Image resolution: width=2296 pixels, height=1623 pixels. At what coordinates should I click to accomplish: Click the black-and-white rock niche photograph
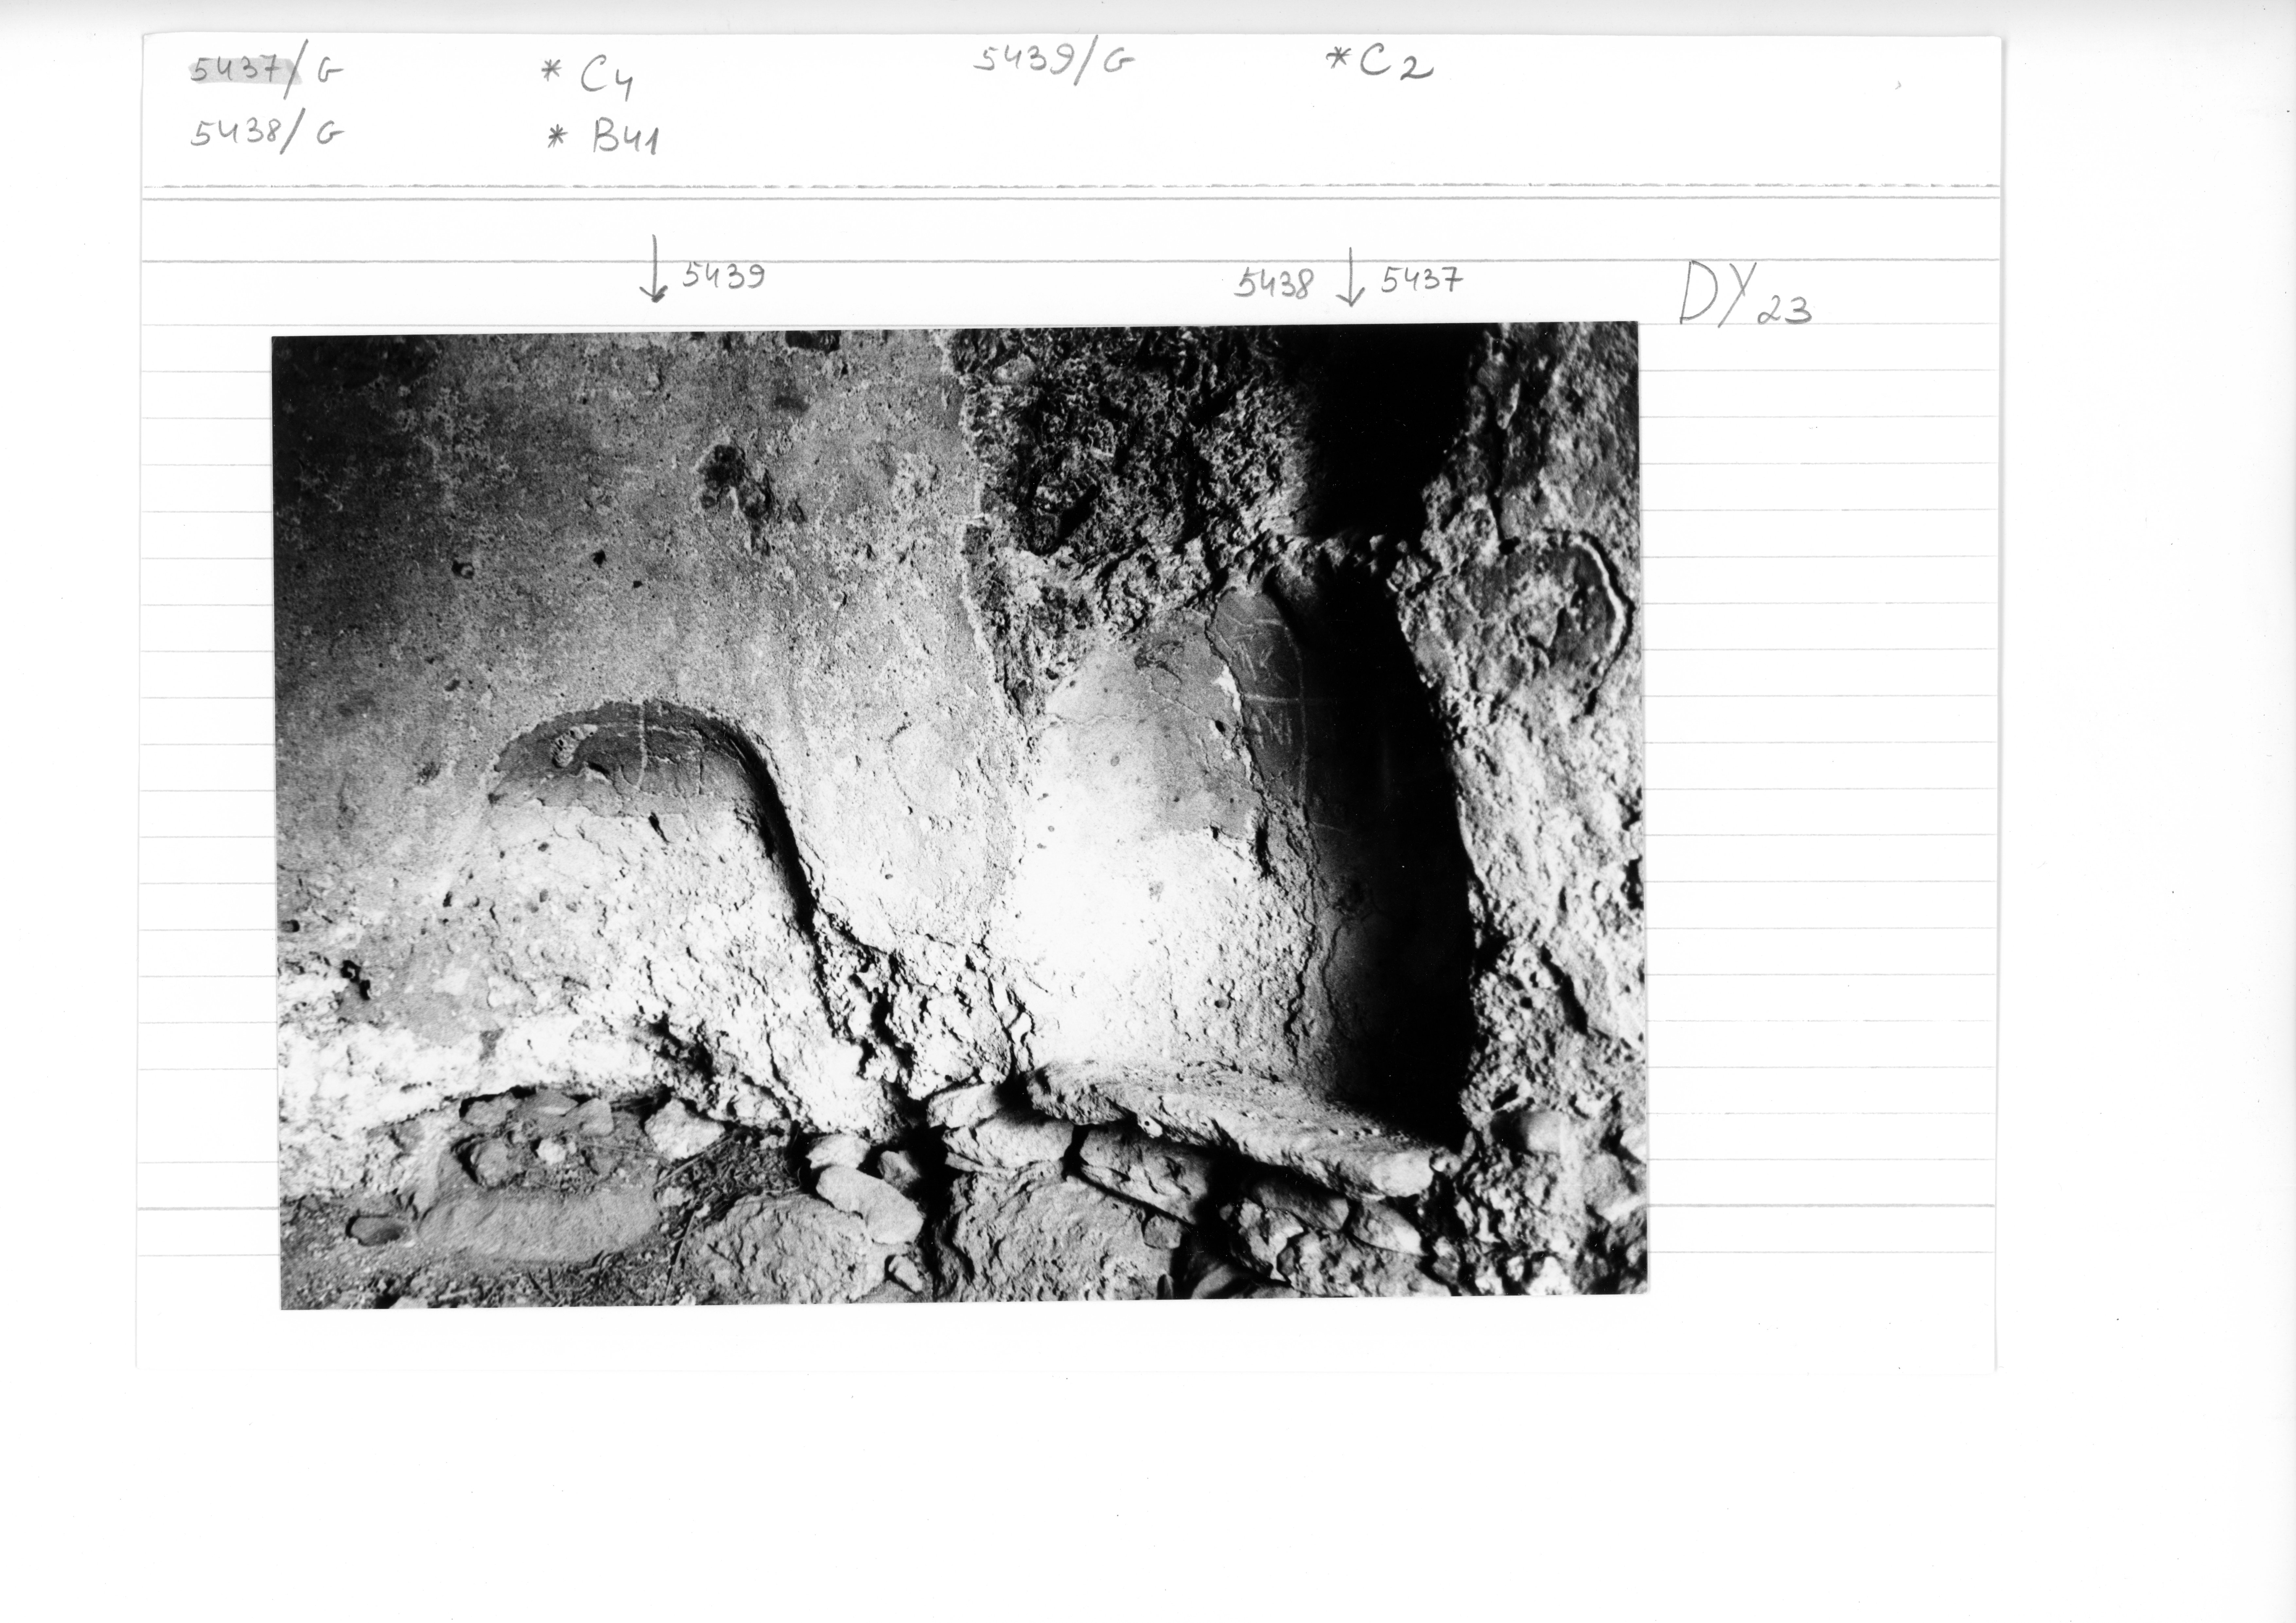(x=960, y=815)
